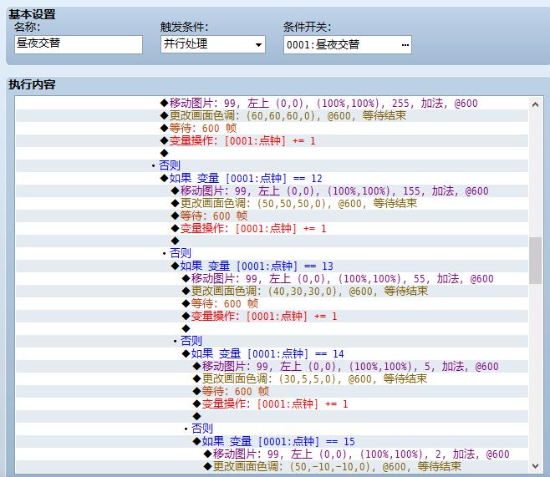The height and width of the screenshot is (477, 550).
Task: Click the scroll-down arrow of the command list
Action: [x=535, y=466]
